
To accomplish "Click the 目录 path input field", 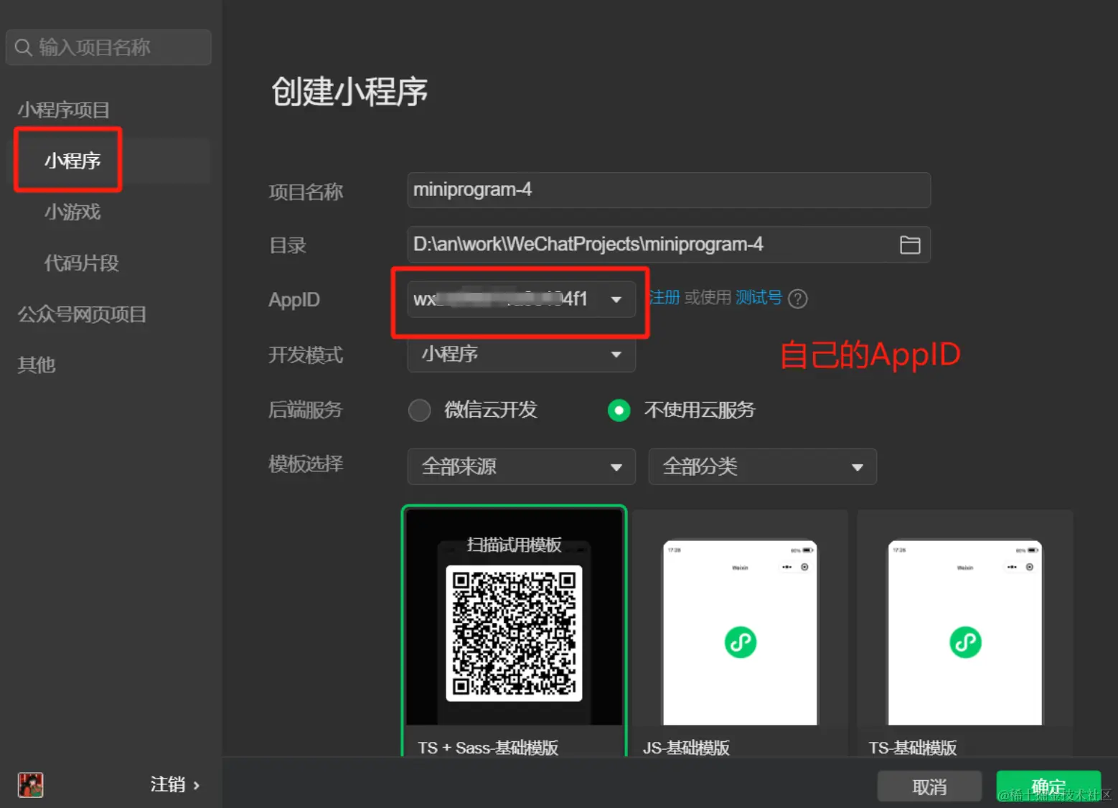I will [x=669, y=245].
